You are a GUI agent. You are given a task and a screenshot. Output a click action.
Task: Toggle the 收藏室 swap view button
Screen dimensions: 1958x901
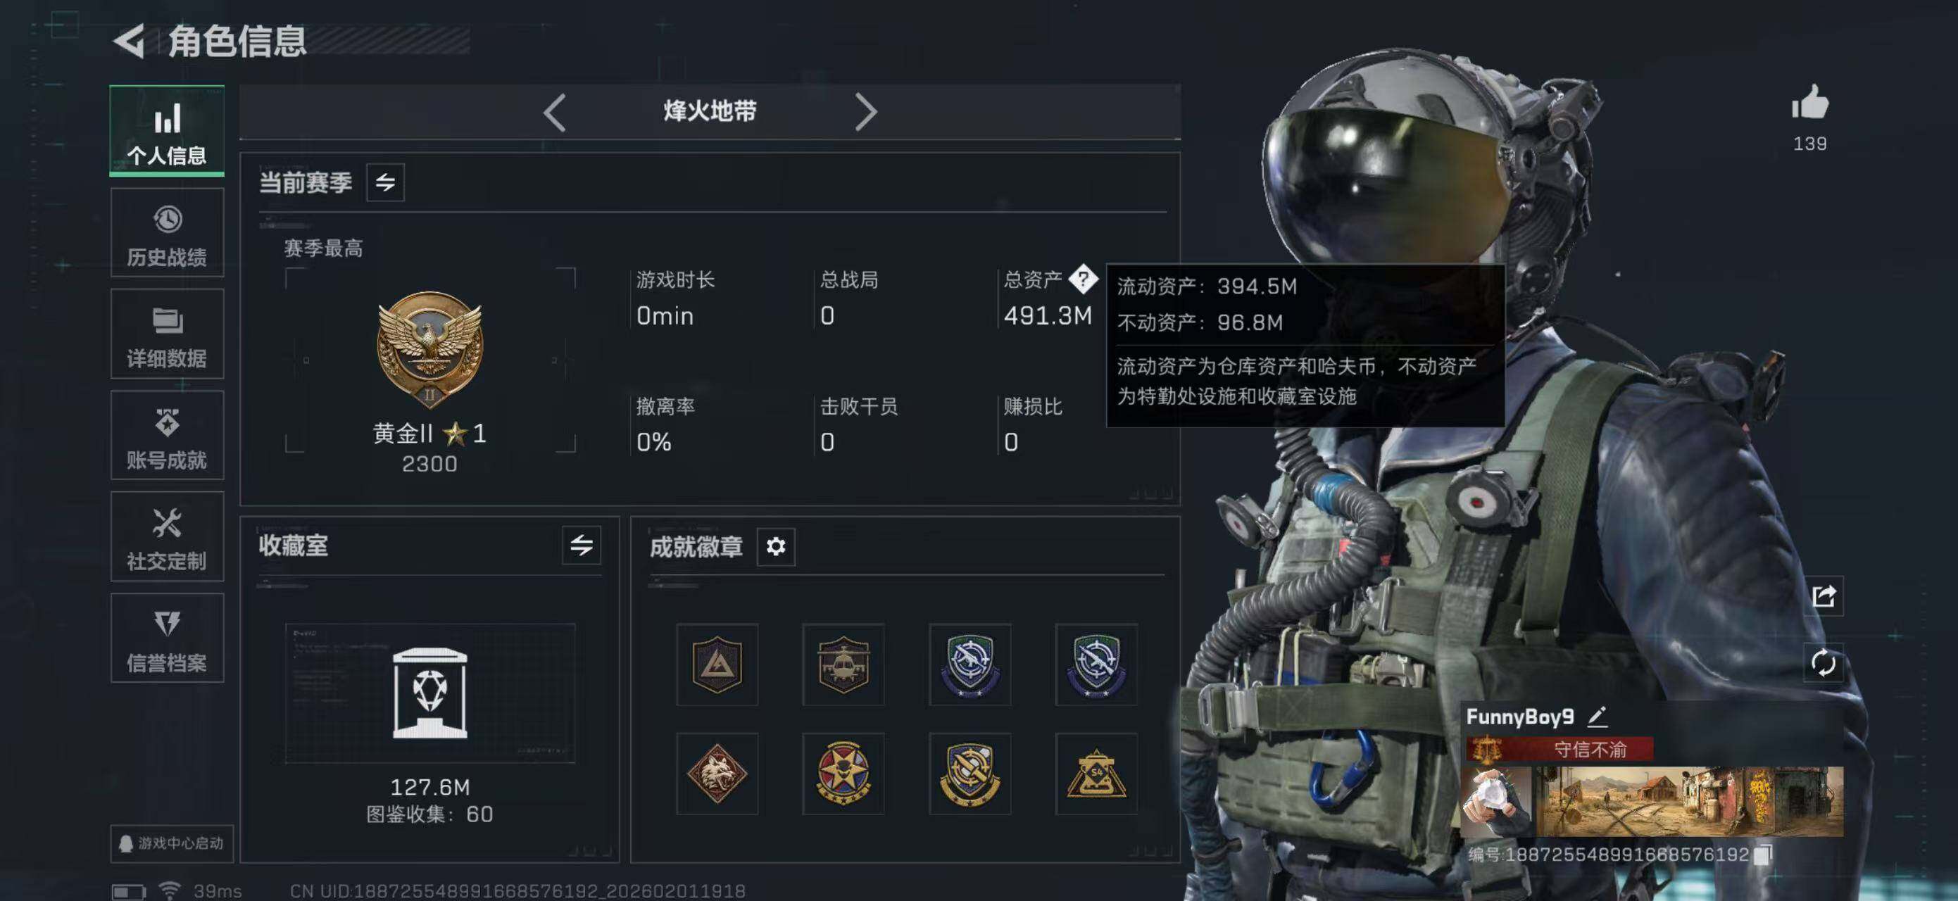582,545
